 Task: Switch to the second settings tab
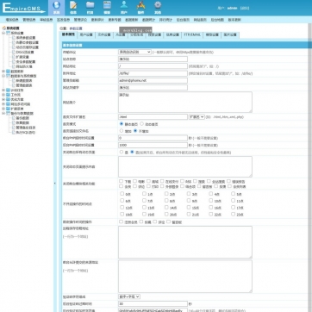click(86, 34)
